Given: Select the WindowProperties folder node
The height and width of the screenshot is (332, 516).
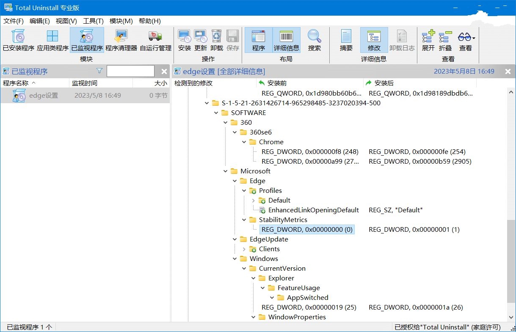Looking at the screenshot, I should (297, 317).
